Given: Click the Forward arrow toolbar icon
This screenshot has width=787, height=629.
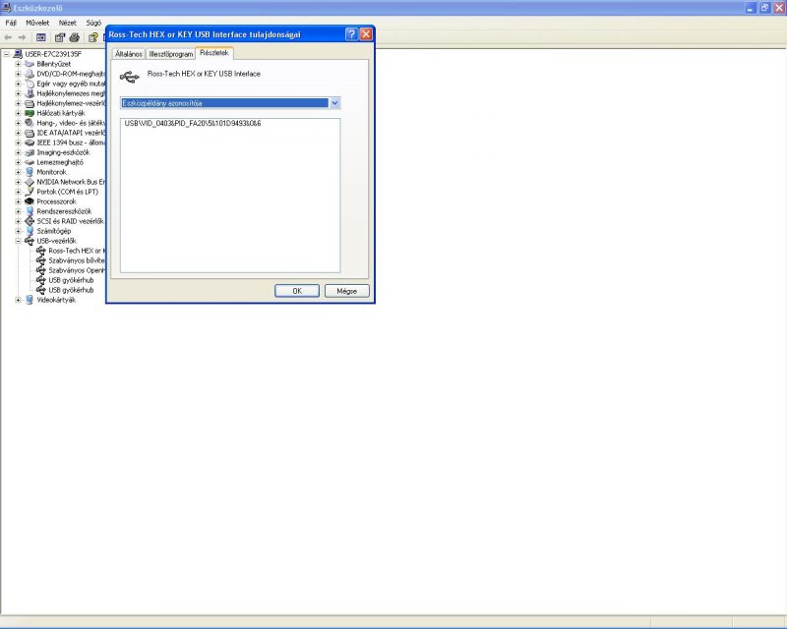Looking at the screenshot, I should coord(22,37).
